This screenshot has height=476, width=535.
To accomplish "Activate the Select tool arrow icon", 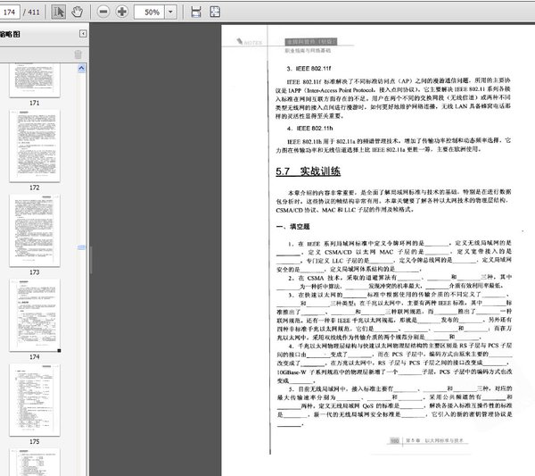I will [x=58, y=12].
